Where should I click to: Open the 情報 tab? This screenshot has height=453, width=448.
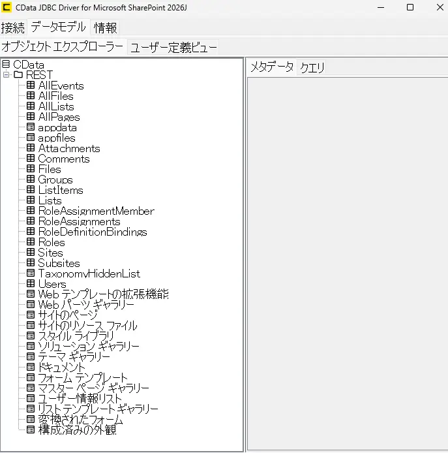click(x=105, y=27)
